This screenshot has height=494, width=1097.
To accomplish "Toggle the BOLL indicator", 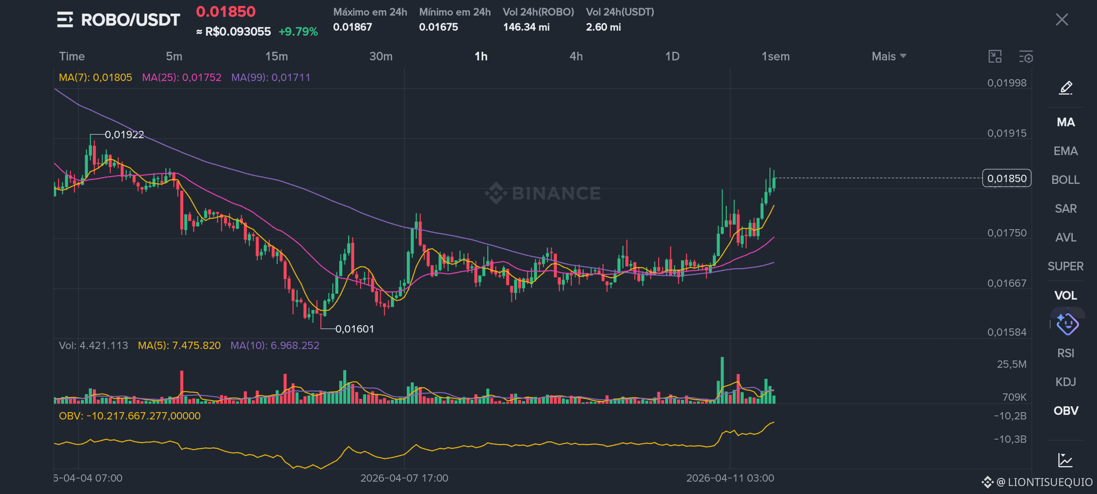I will click(x=1065, y=180).
